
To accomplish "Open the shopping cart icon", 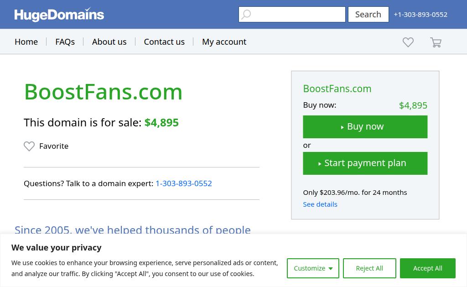I will (436, 42).
